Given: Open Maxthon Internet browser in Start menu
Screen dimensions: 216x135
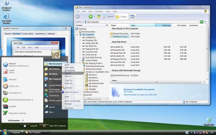Looking at the screenshot, I should tap(19, 64).
